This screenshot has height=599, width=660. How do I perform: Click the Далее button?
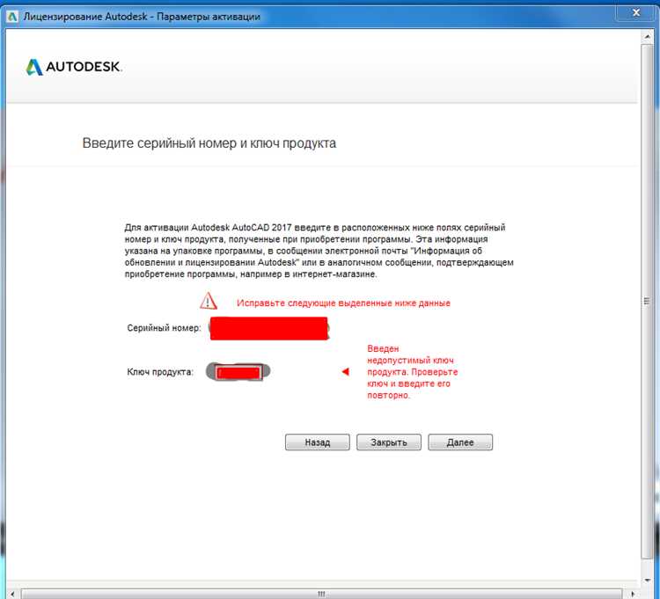coord(460,442)
